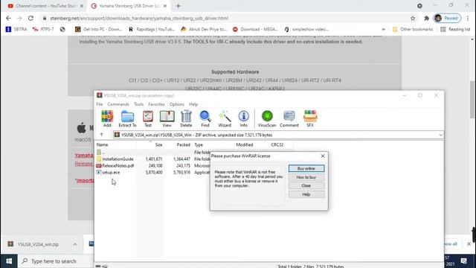
Task: Open the Favorites menu
Action: pos(156,104)
